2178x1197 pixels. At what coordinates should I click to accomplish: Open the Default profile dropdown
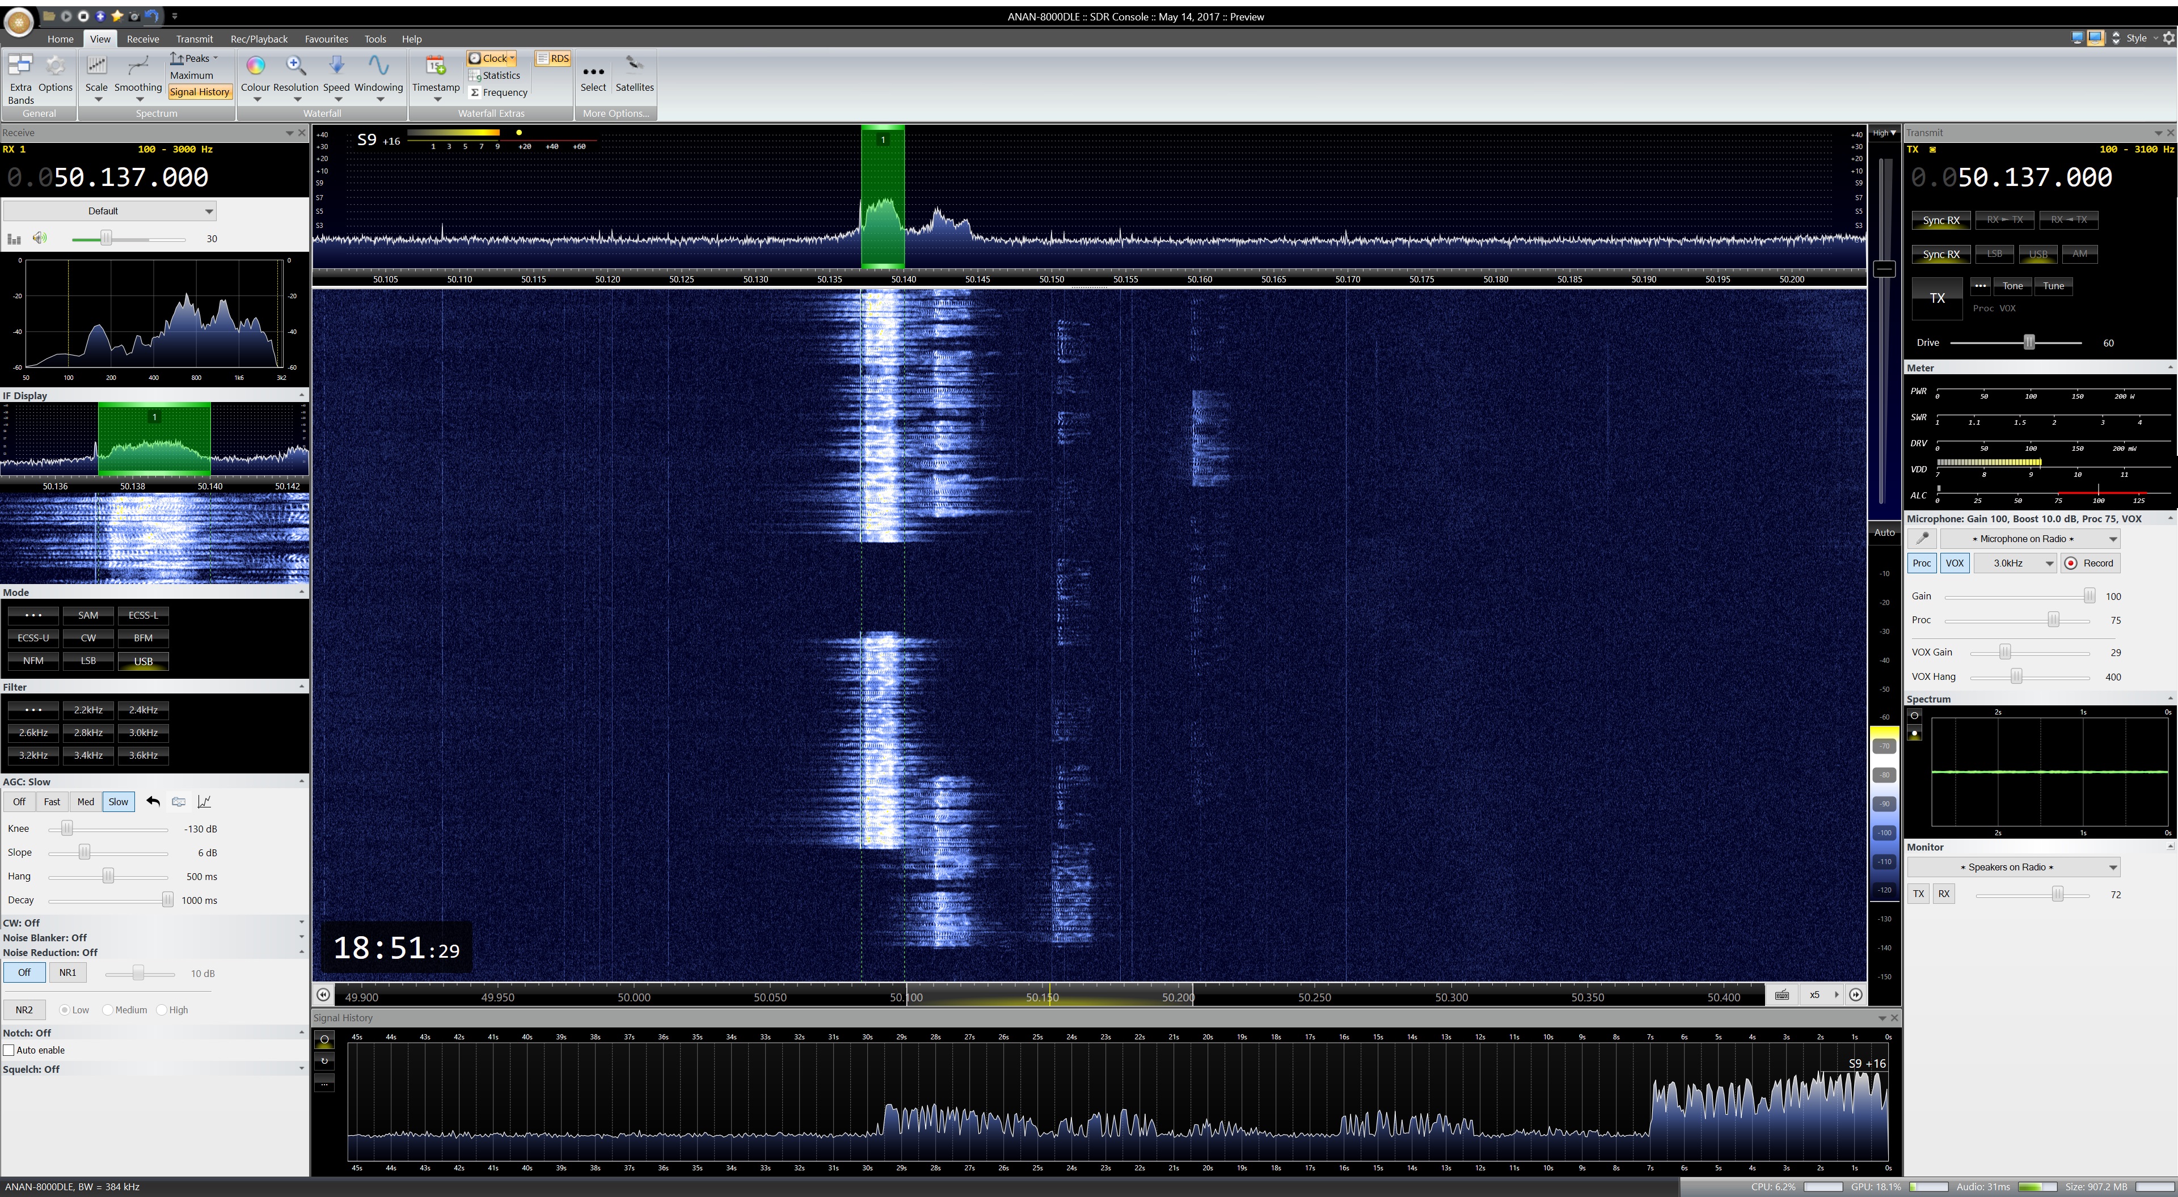[109, 210]
